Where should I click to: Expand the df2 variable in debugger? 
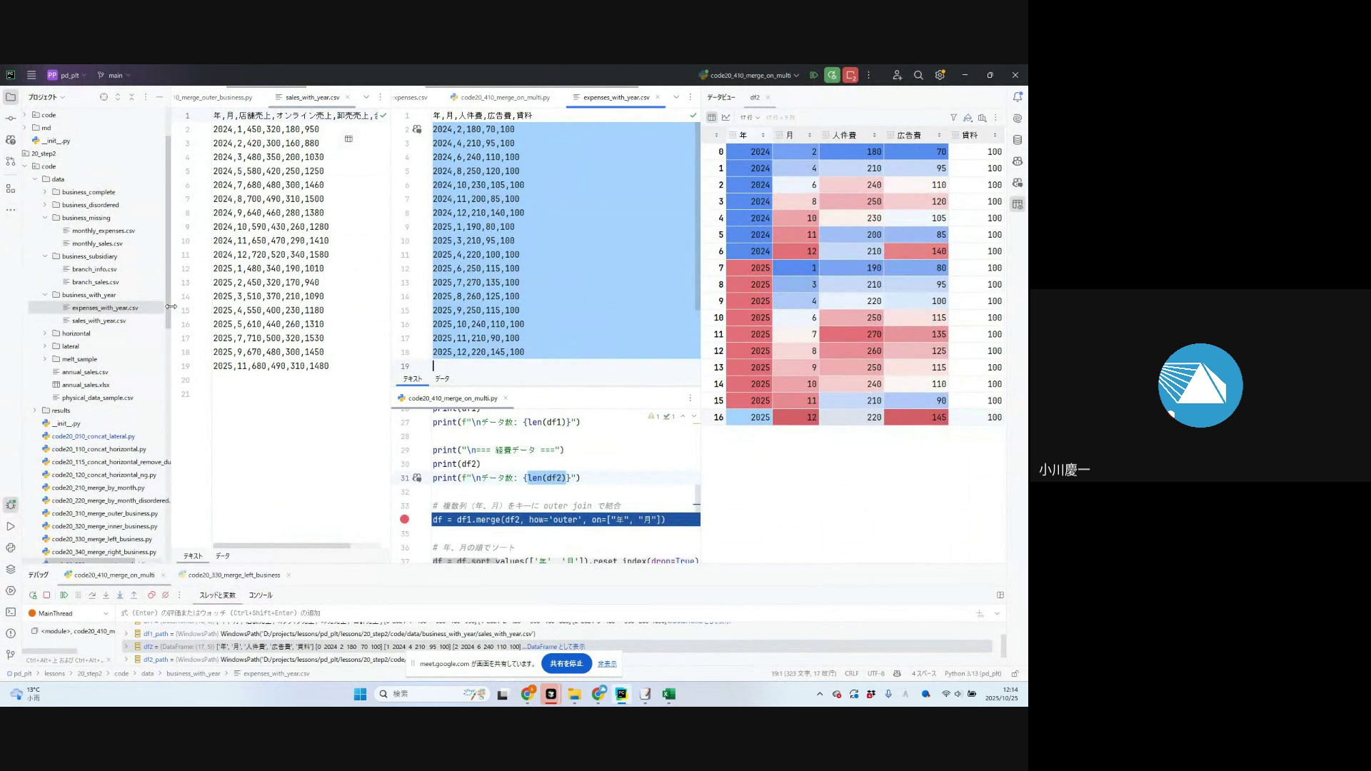pos(126,647)
